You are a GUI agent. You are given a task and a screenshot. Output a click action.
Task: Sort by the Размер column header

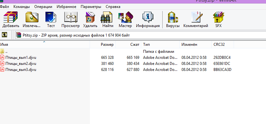tap(103, 45)
